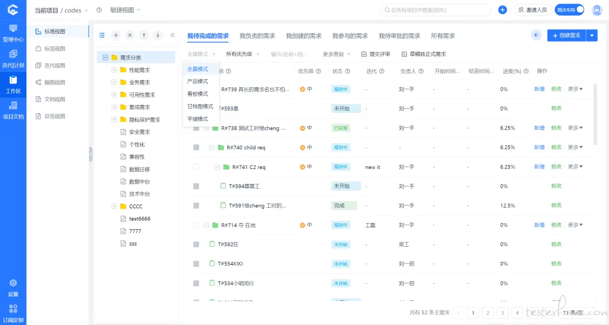Expand the 性能需求 folder
609x325 pixels.
[x=114, y=70]
